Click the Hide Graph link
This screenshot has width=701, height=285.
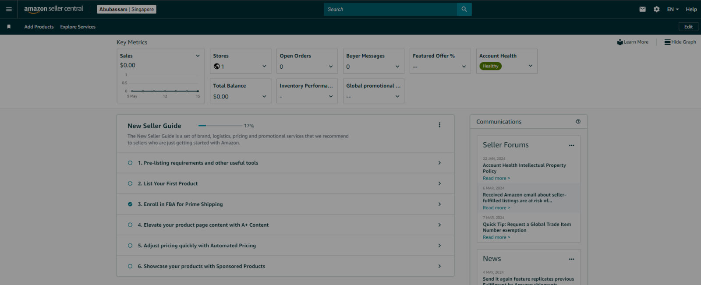point(680,42)
